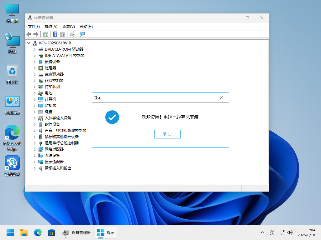Click the properties toolbar icon beside Help
This screenshot has height=240, width=321.
63,34
